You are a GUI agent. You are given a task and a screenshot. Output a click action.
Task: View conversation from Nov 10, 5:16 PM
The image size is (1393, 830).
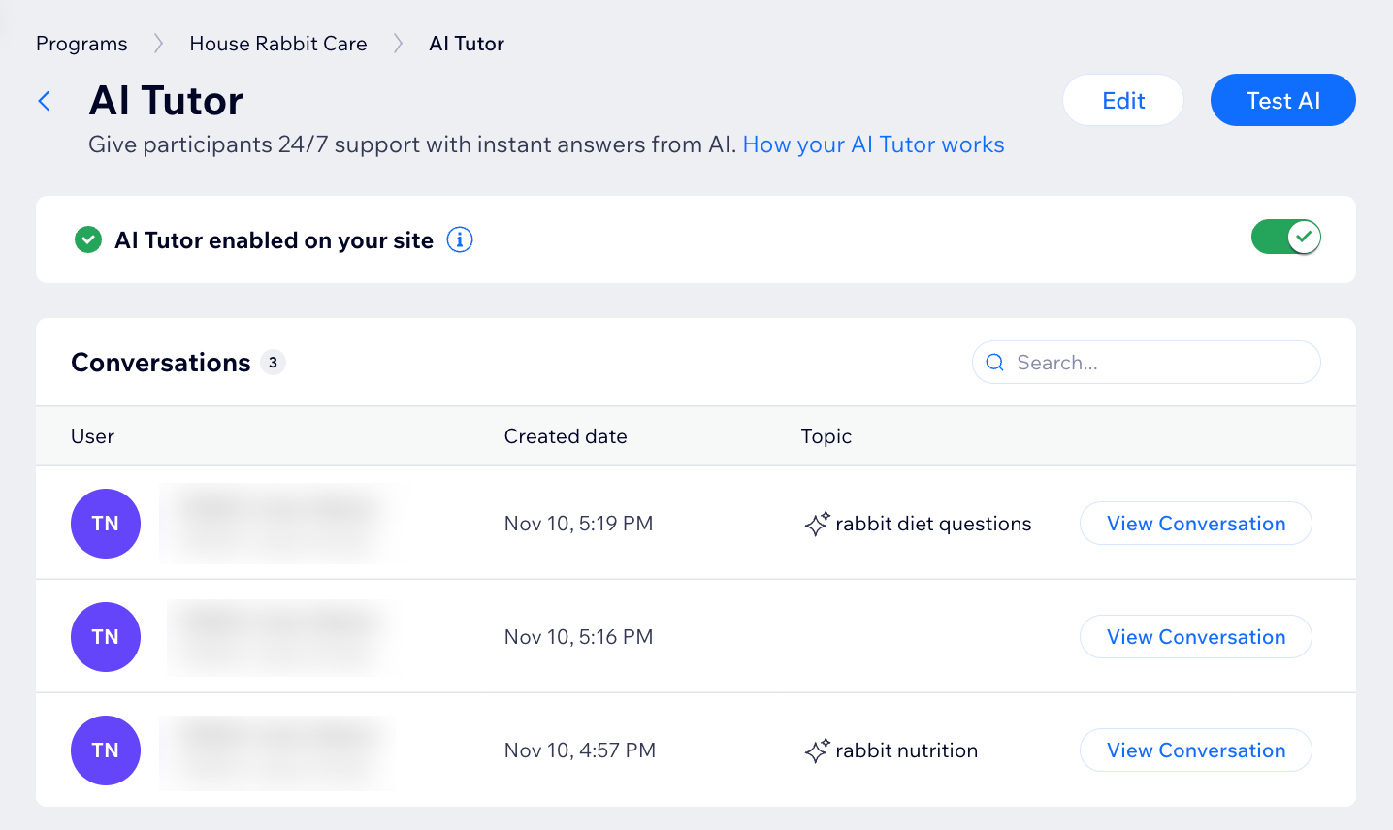[1195, 637]
